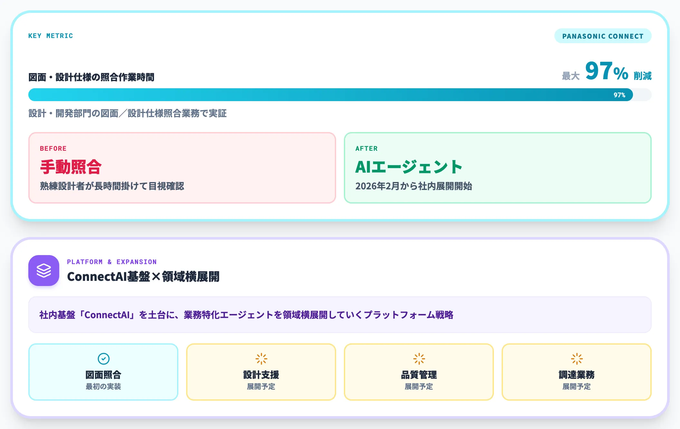Image resolution: width=680 pixels, height=429 pixels.
Task: Click the PANASONIC CONNECT badge
Action: point(603,36)
